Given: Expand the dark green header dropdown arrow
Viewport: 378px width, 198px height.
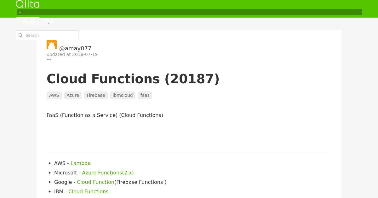Looking at the screenshot, I should 20,12.
